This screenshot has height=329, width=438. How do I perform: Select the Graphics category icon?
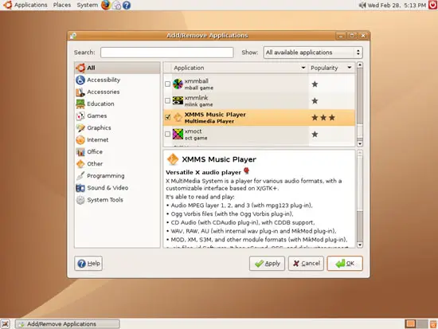click(80, 127)
